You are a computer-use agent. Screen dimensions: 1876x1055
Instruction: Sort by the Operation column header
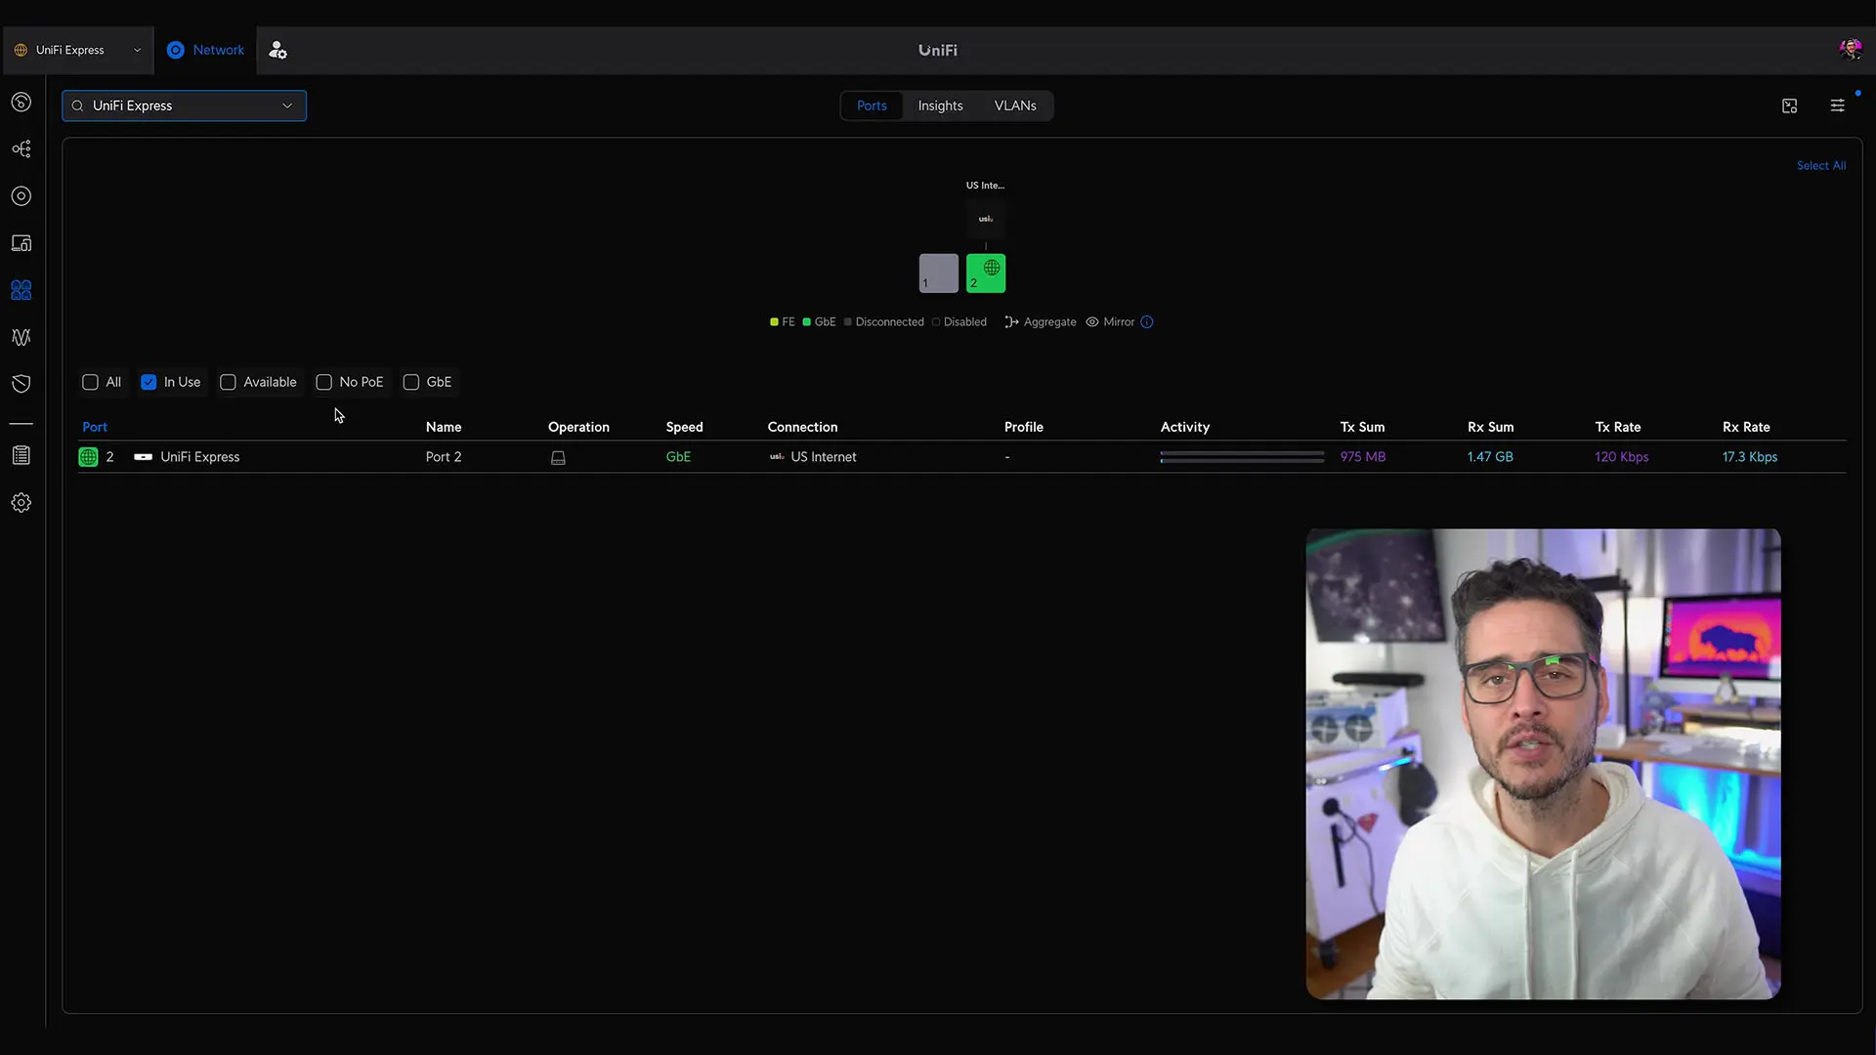click(x=578, y=427)
